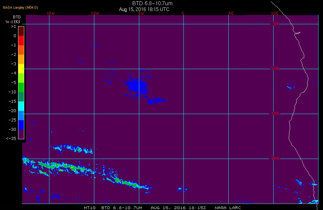
Task: Click the T4-5 (K) legend unit label
Action: (x=13, y=22)
